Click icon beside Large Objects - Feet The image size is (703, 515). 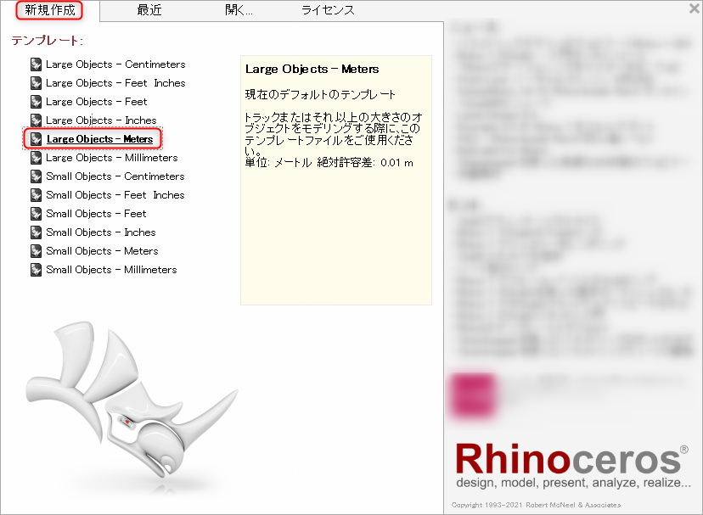(37, 102)
